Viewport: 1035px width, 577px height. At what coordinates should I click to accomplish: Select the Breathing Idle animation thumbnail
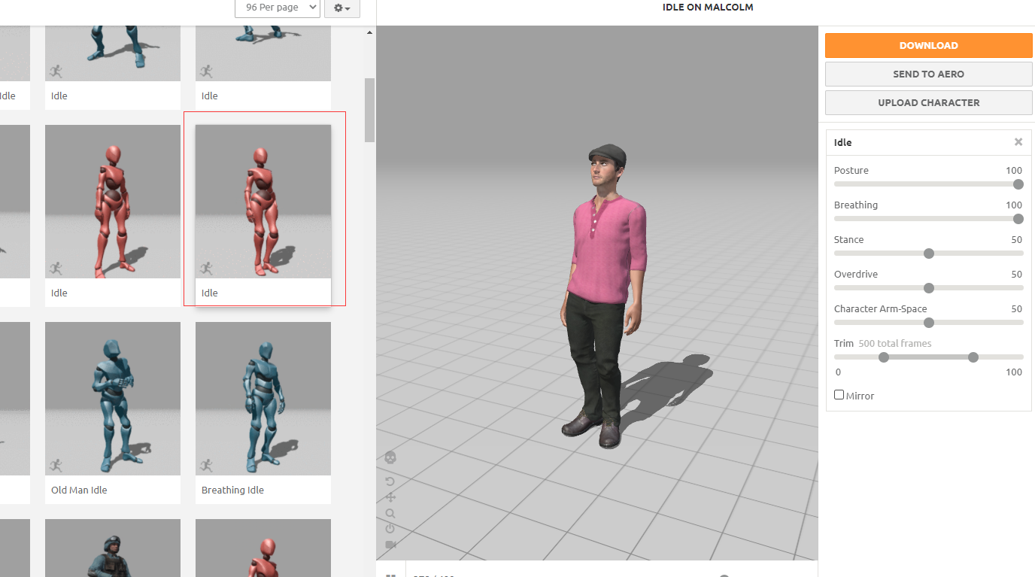point(263,398)
